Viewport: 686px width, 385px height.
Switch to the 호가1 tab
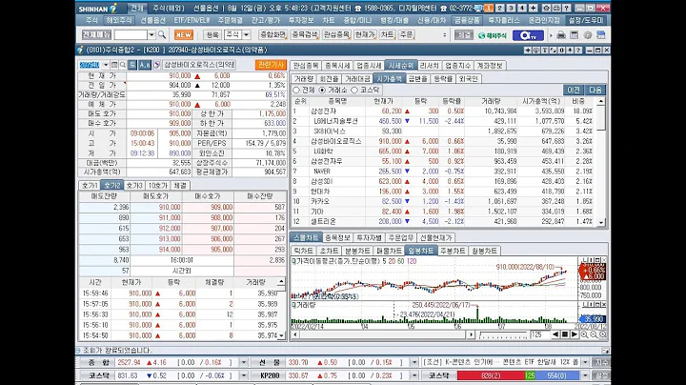(90, 186)
